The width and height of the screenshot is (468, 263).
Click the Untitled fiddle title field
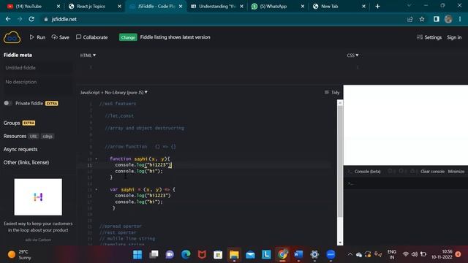37,68
